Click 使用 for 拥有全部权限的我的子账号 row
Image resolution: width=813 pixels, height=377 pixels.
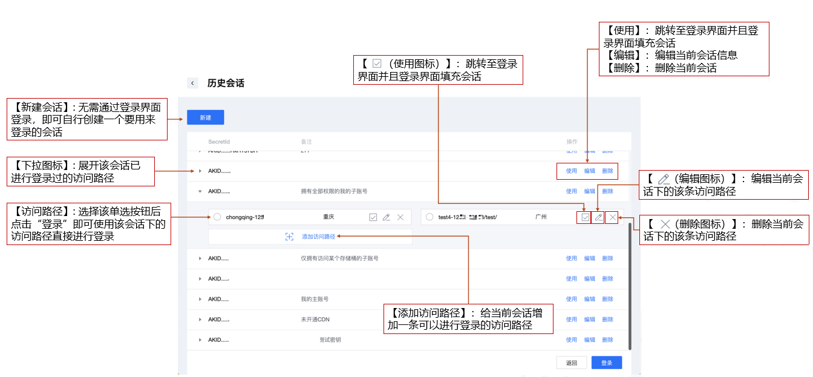pos(572,191)
